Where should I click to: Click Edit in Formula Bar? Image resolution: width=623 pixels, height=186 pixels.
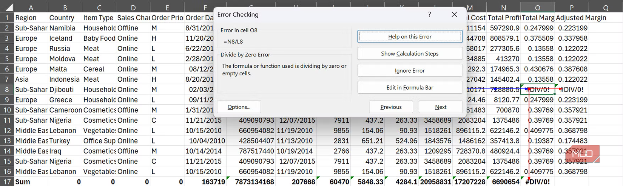click(x=410, y=87)
